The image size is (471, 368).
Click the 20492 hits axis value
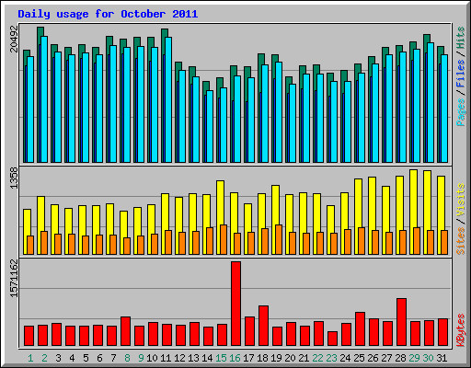14,39
